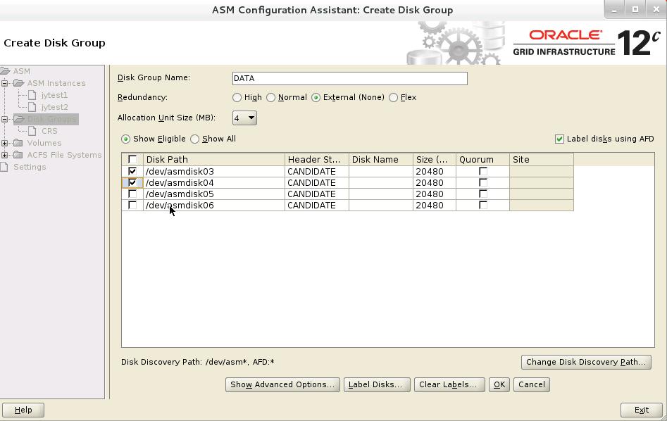Choose Show All disks option
The image size is (667, 421).
tap(195, 139)
